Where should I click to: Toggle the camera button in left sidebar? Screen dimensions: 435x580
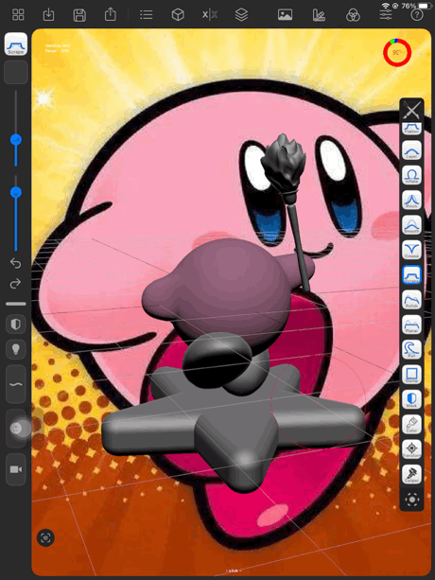pyautogui.click(x=15, y=469)
